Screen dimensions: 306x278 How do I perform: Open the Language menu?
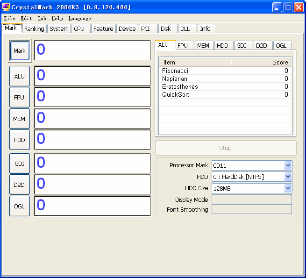tap(79, 18)
